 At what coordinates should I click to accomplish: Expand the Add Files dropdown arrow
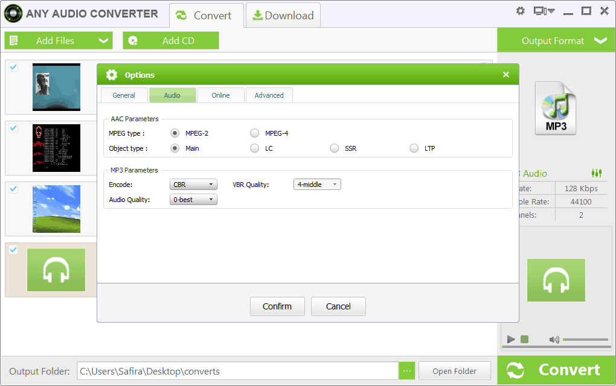(x=103, y=40)
